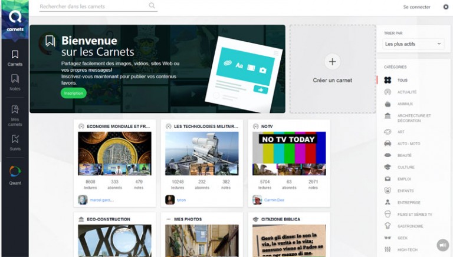Click the green Inscription button

pos(73,93)
